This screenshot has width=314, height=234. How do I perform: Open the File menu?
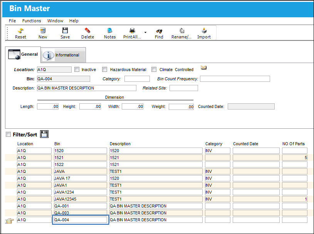[12, 21]
